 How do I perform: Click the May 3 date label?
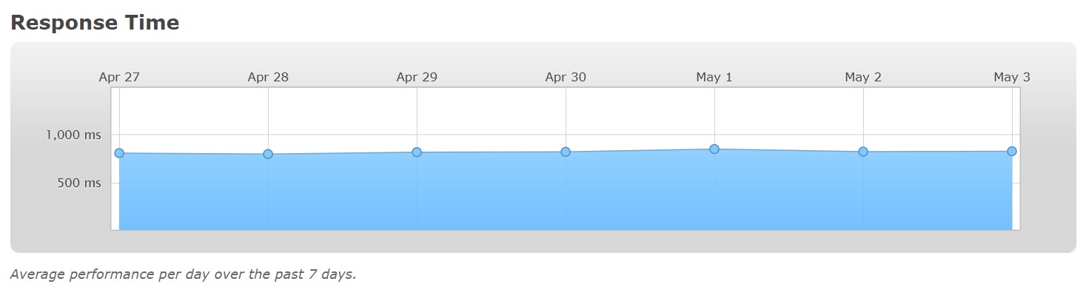pos(1012,77)
